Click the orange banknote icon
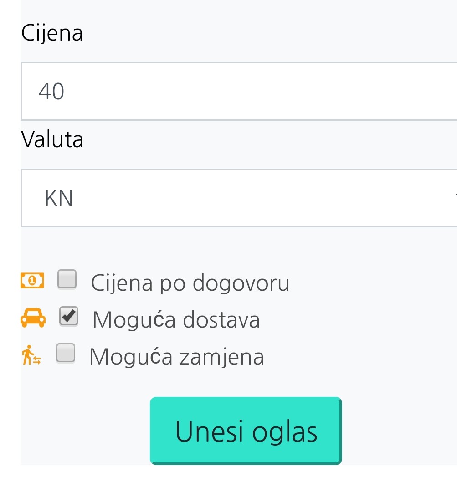457x498 pixels. [x=32, y=281]
